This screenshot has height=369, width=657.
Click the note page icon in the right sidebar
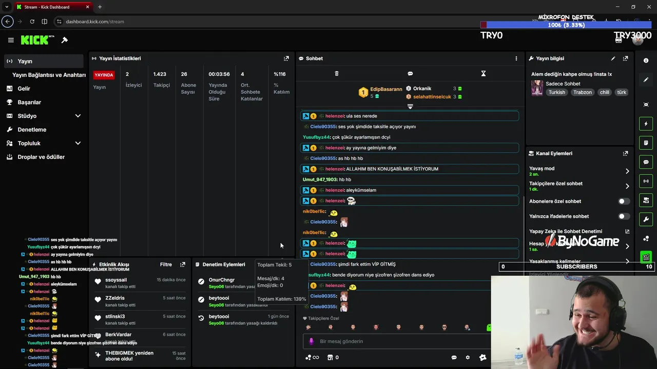tap(646, 143)
